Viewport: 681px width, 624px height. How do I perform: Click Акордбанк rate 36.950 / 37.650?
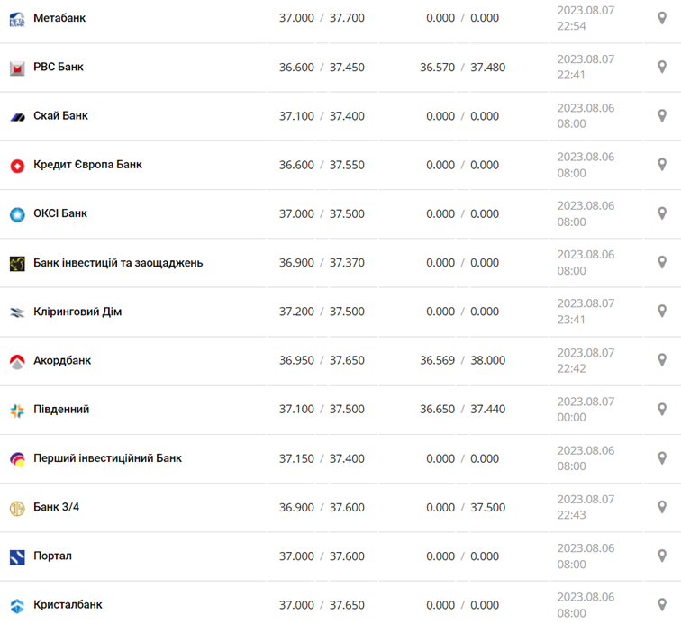pos(322,361)
